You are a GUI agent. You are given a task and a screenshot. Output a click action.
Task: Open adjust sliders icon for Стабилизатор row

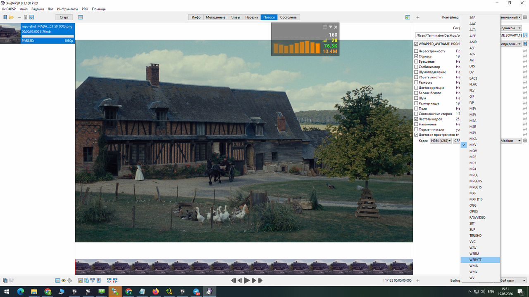525,67
